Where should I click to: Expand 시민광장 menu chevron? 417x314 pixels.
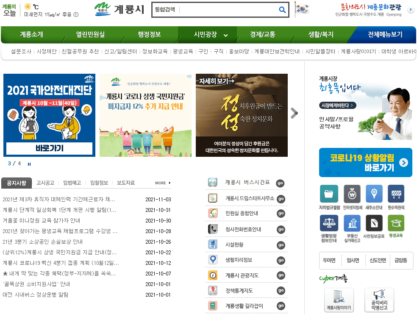[225, 35]
